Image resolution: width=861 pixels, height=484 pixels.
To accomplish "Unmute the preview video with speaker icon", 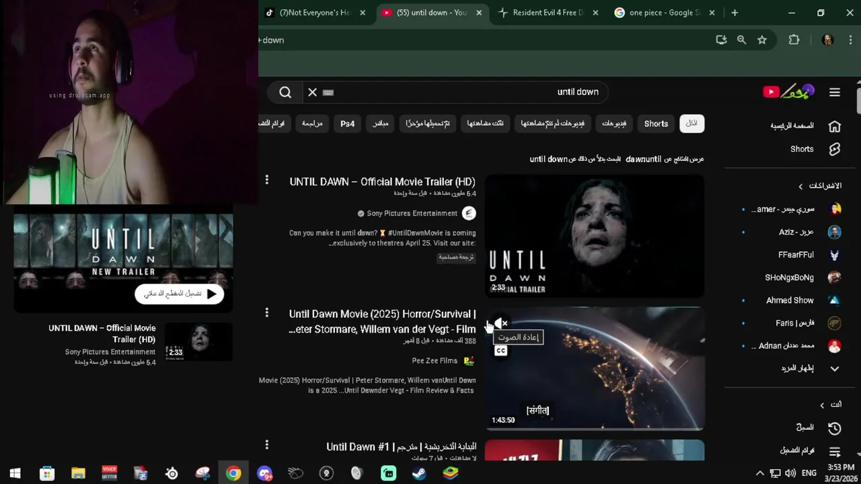I will point(500,323).
